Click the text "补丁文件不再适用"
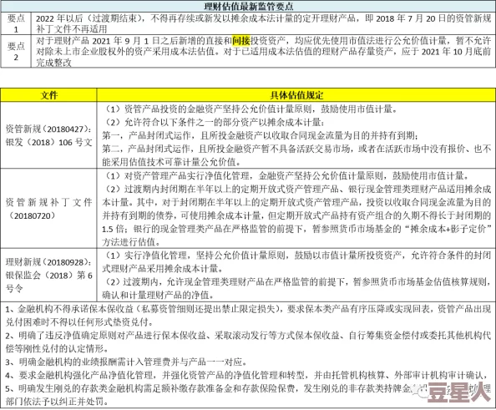The image size is (496, 410). 71,29
